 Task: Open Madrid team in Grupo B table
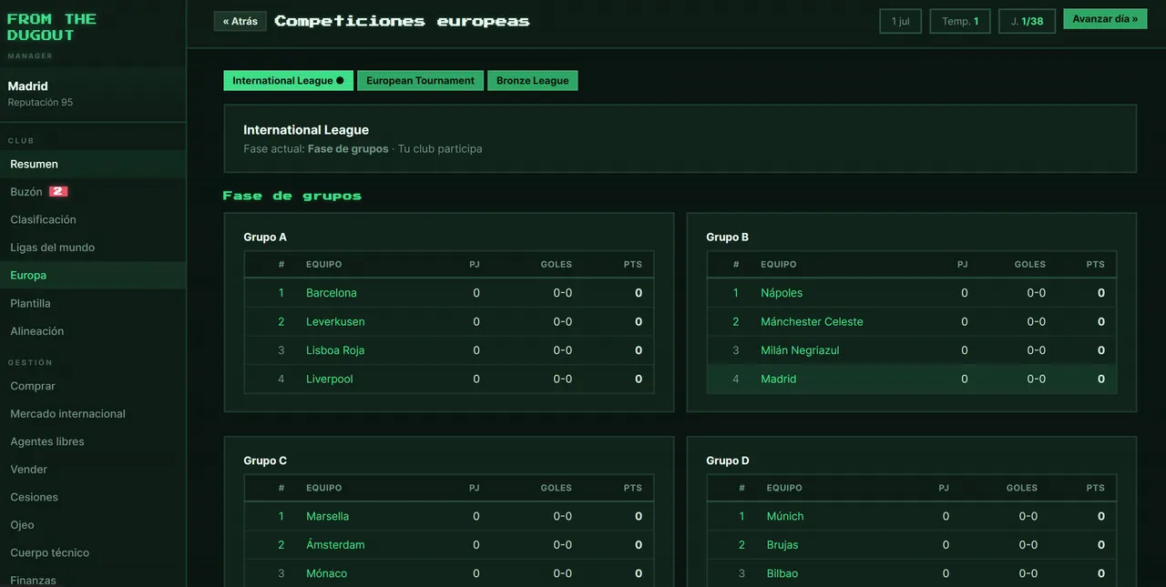(x=779, y=379)
